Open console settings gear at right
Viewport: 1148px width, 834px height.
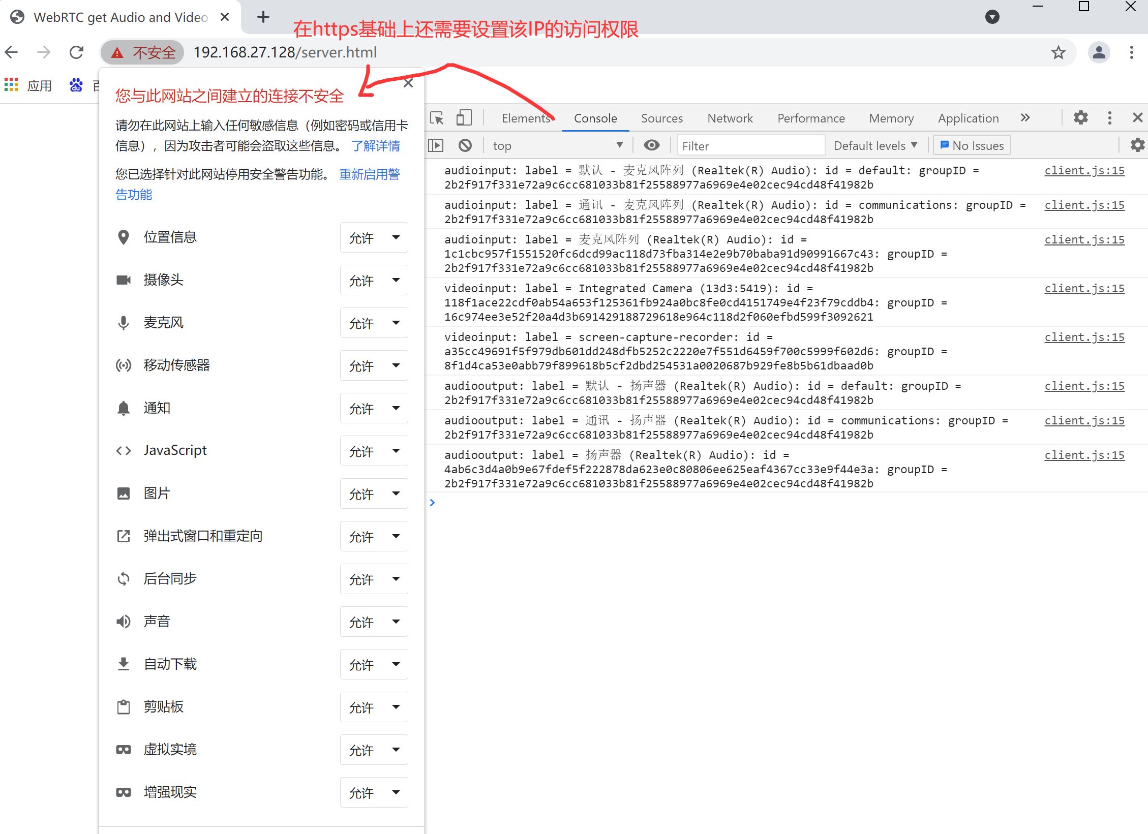[x=1137, y=146]
